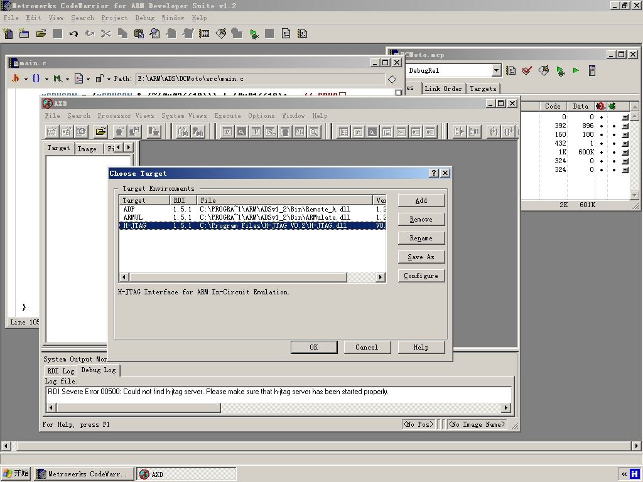The image size is (643, 482).
Task: Click the right scroll arrow of the target list
Action: (x=381, y=277)
